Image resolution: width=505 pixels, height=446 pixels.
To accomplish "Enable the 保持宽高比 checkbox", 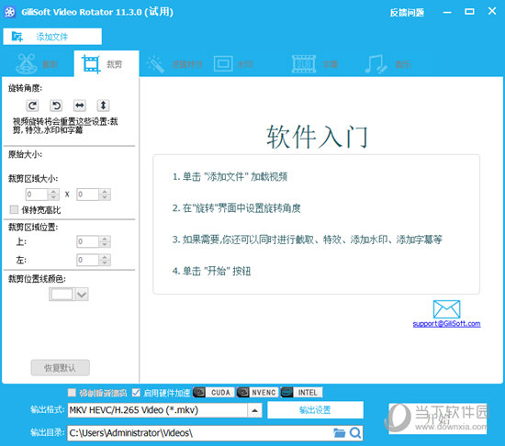I will [14, 210].
